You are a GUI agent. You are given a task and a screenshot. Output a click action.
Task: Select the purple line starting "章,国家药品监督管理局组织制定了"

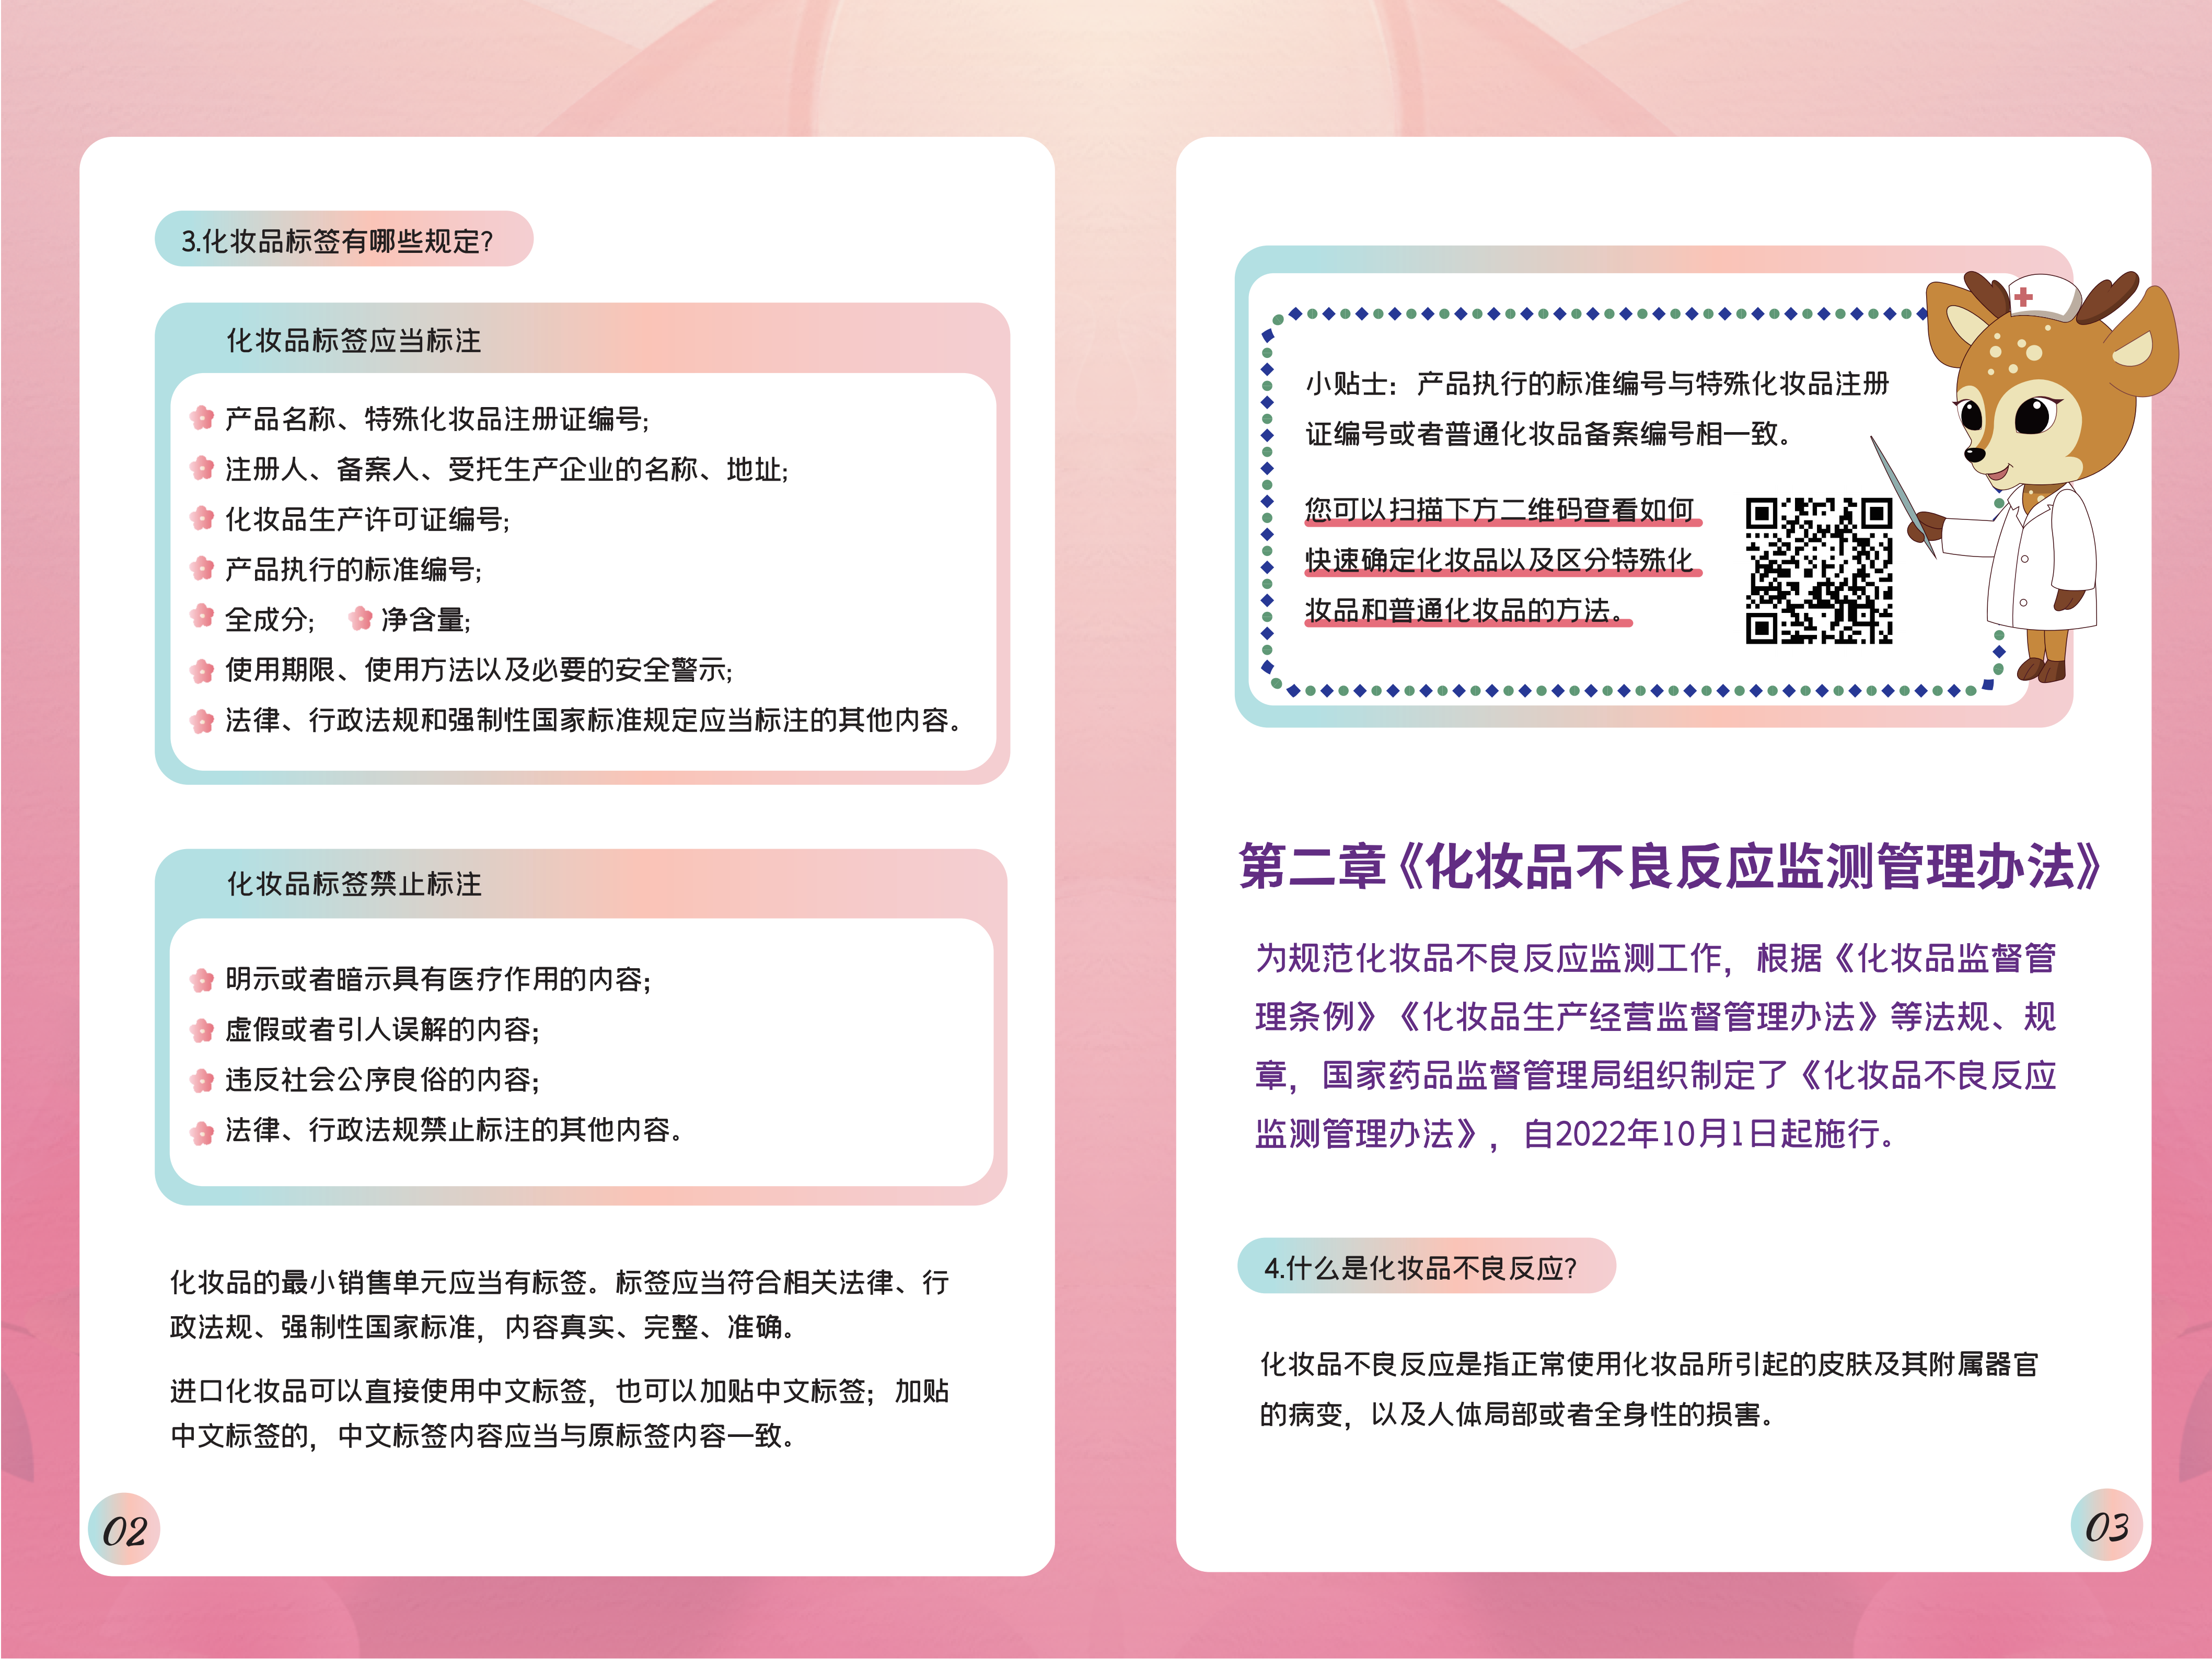pos(1656,1075)
